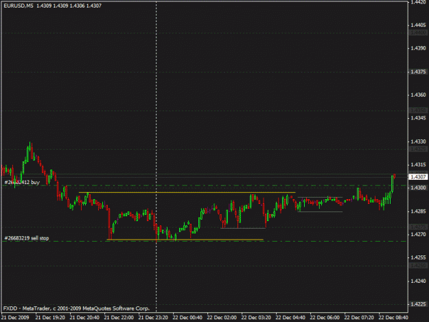This screenshot has width=429, height=322.
Task: Click the 1.4420 price scale label
Action: point(418,2)
